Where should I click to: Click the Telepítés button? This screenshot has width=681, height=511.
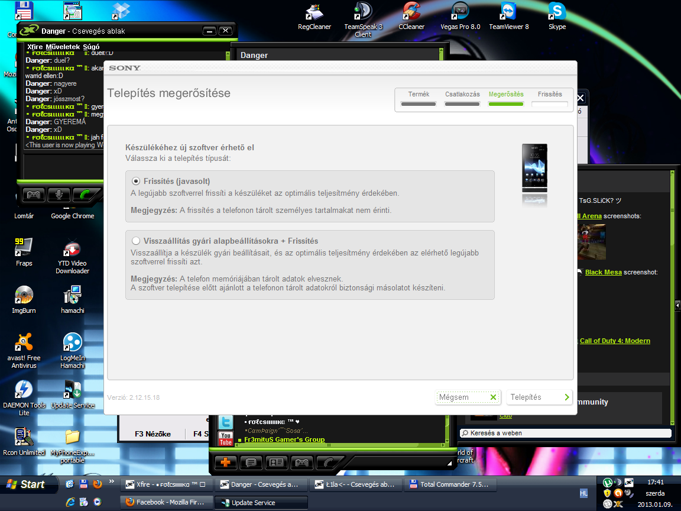539,397
